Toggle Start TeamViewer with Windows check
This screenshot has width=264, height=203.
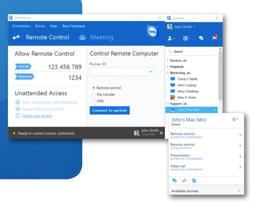pos(18,102)
